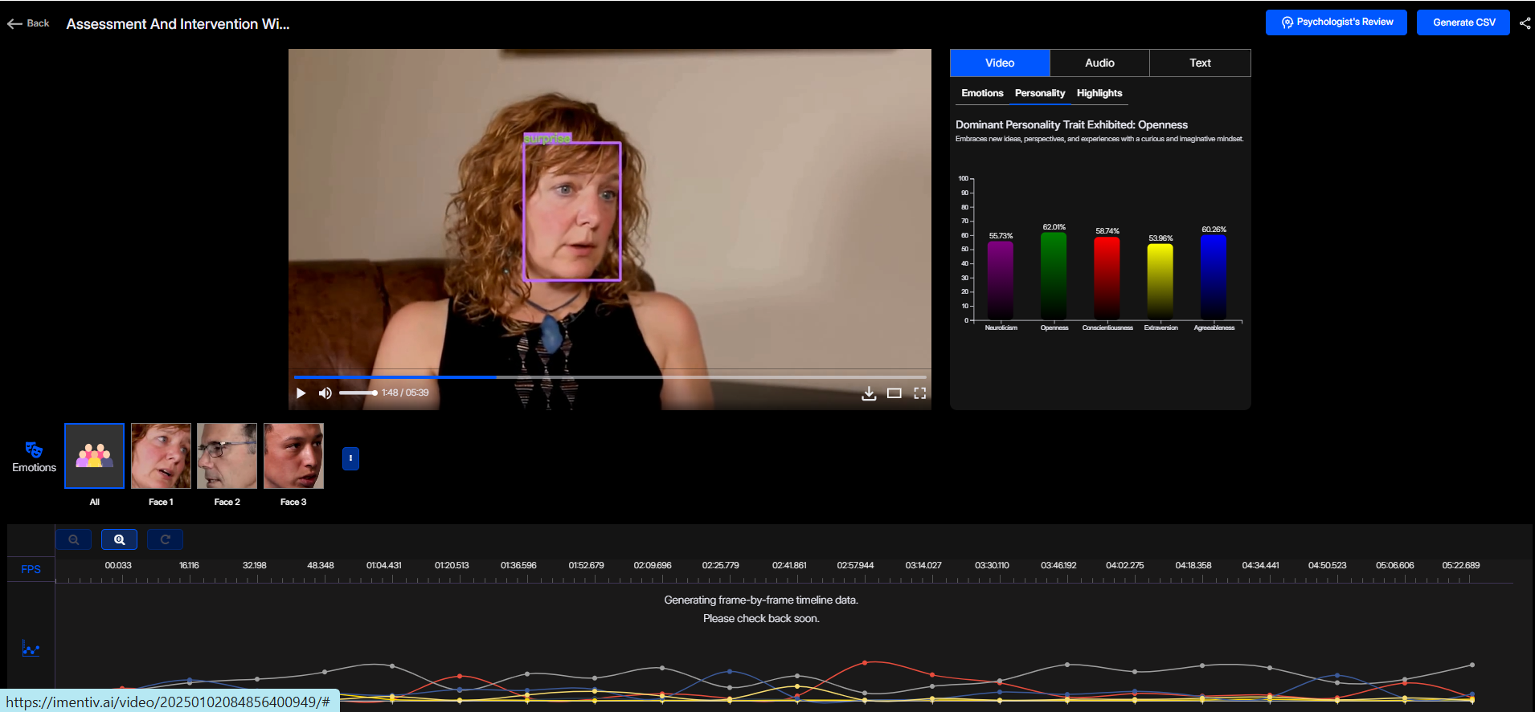Adjust the volume slider

tap(358, 393)
